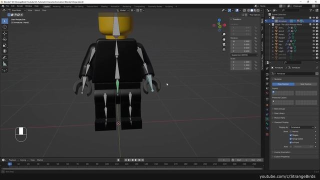The image size is (320, 180).
Task: Switch perspective/orthographic grid icon
Action: pos(224,49)
